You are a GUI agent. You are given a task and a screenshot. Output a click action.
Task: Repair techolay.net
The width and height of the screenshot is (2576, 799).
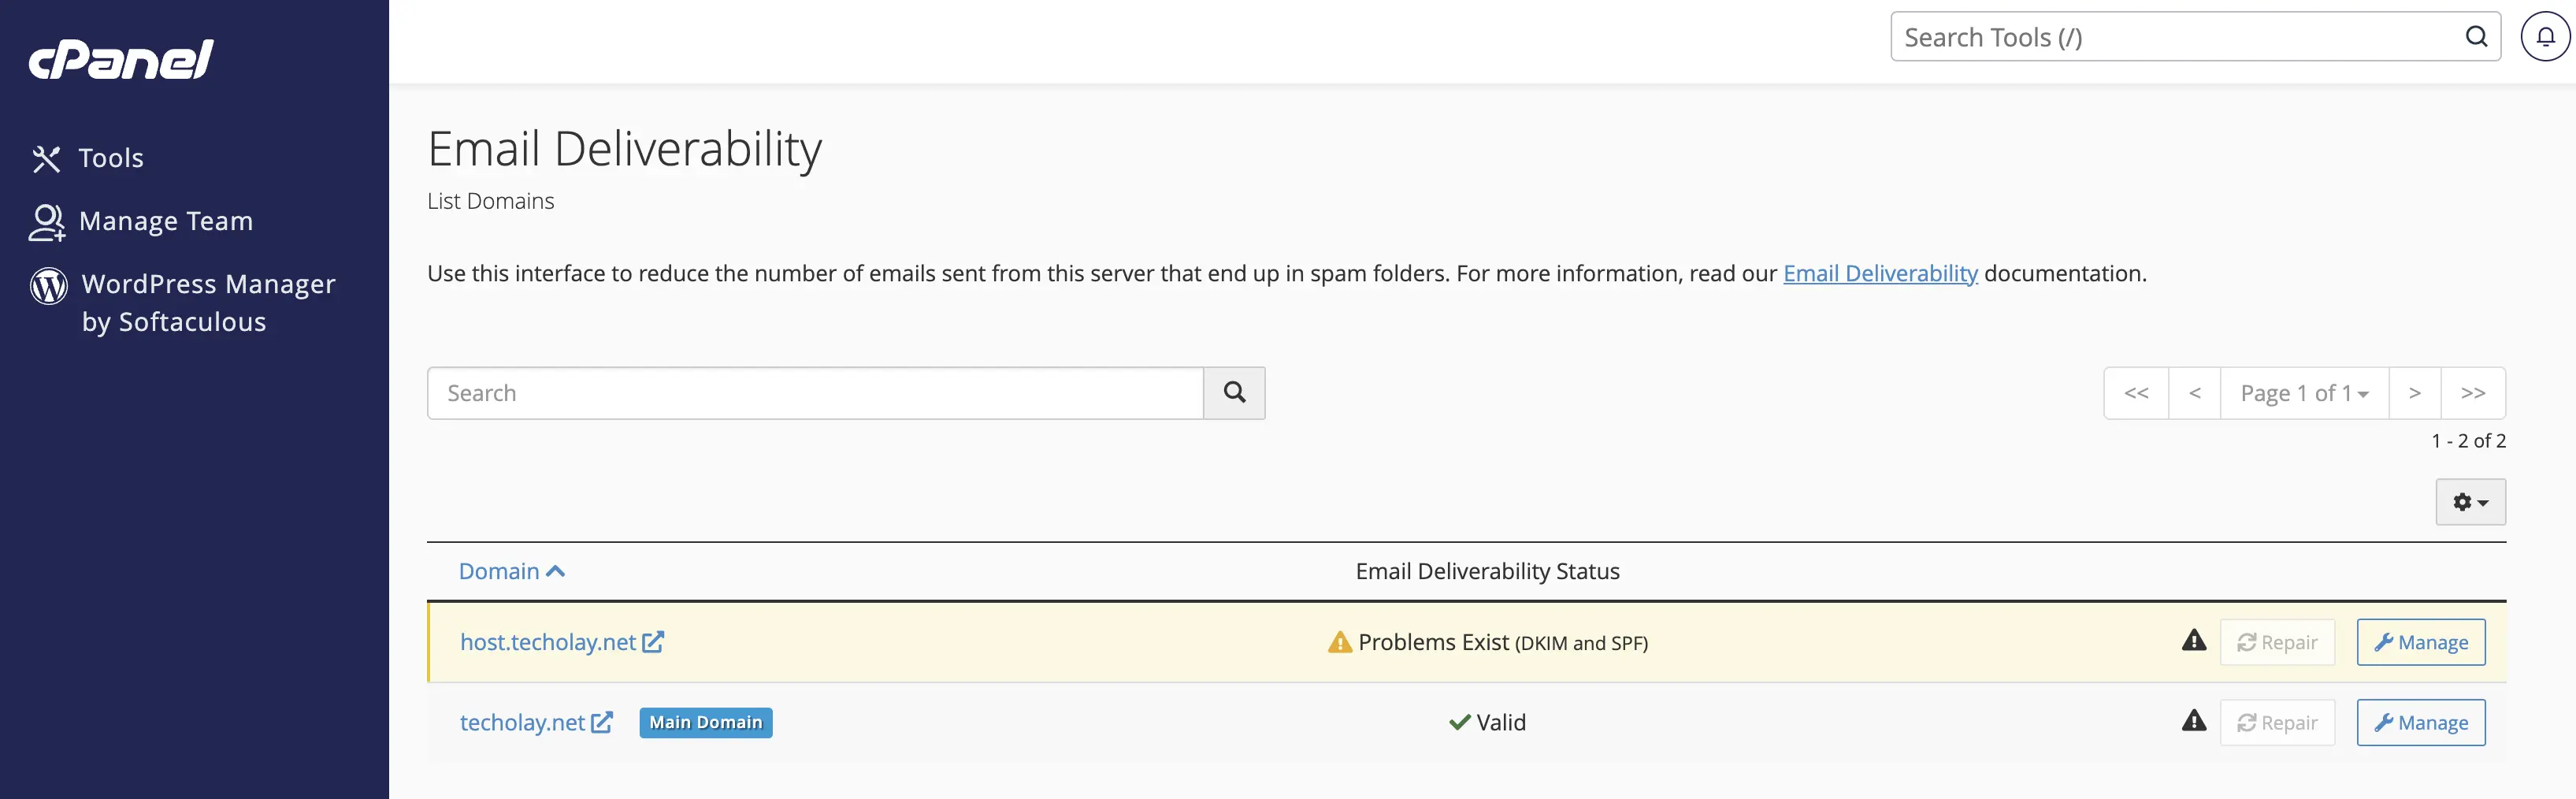(x=2277, y=722)
